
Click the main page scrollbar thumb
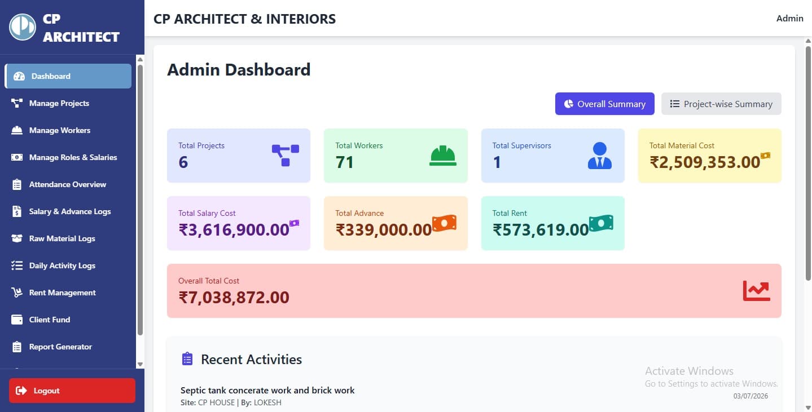tap(808, 163)
